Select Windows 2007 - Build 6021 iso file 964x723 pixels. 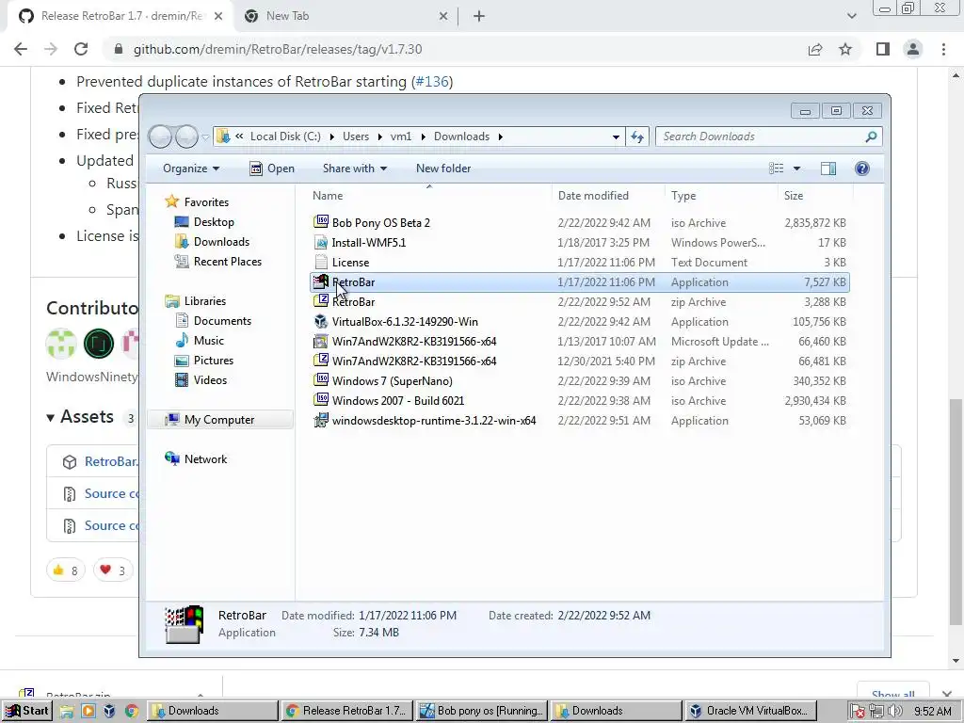coord(580,400)
